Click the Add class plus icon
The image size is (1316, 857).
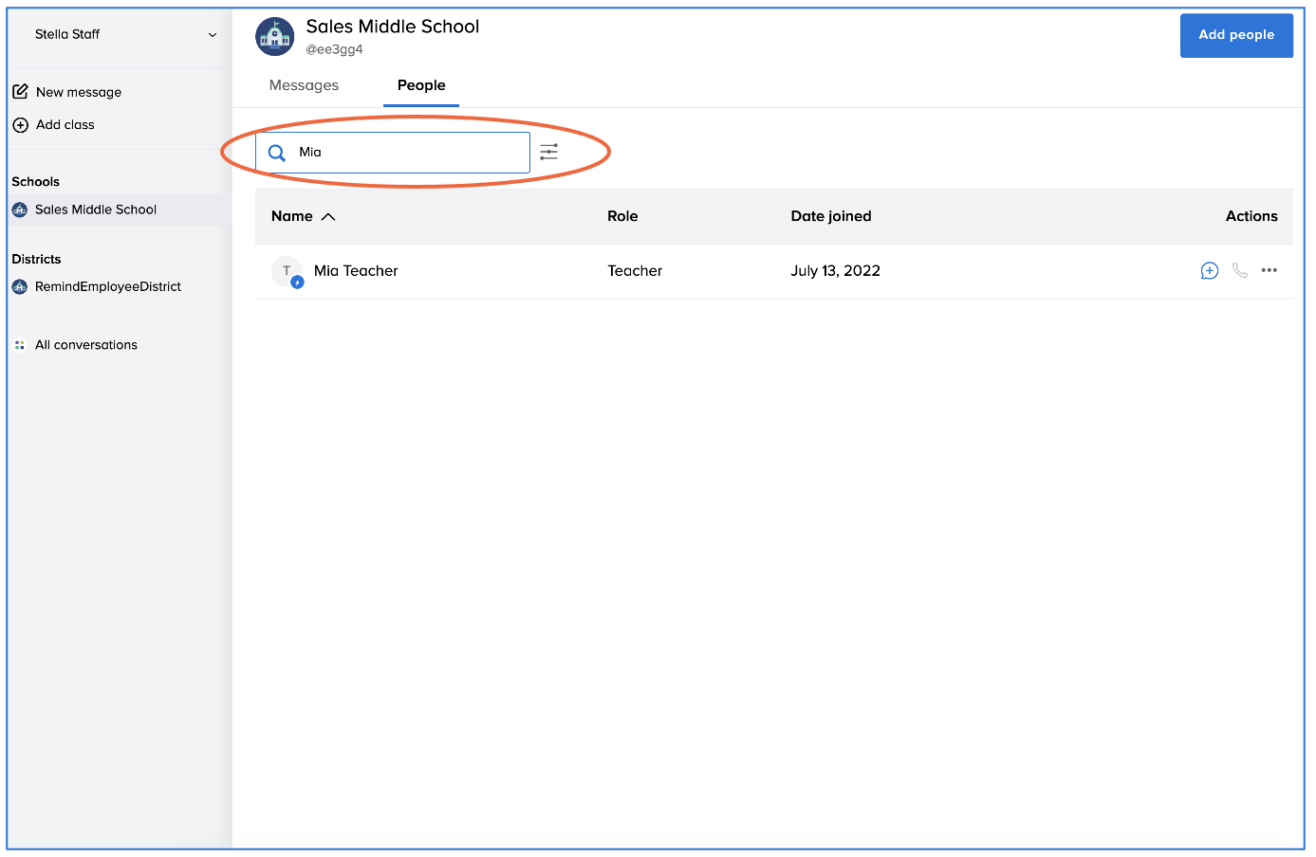(x=20, y=125)
